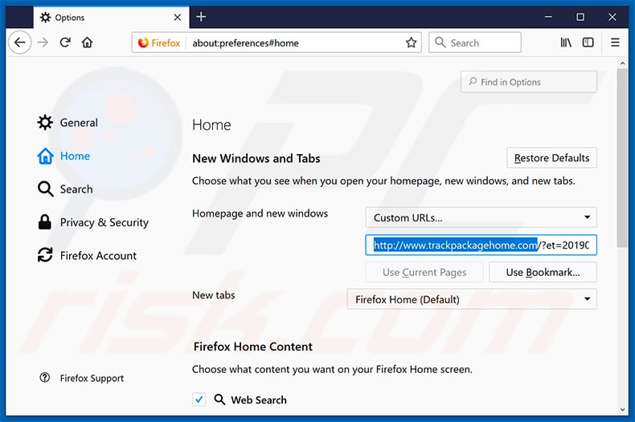Uncheck the Web Search checkbox
Viewport: 635px width, 422px height.
click(199, 400)
